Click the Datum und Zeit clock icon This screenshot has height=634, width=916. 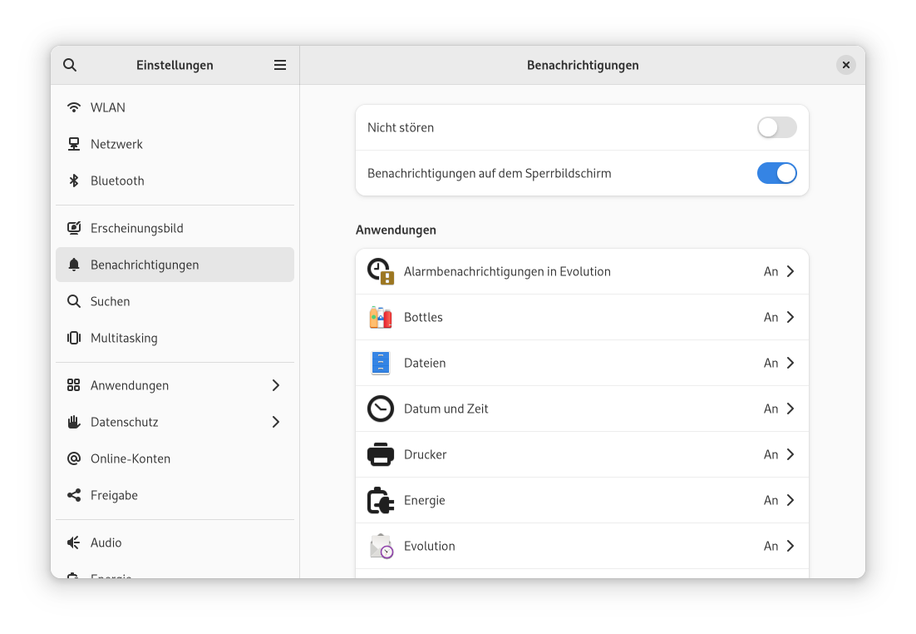tap(381, 409)
